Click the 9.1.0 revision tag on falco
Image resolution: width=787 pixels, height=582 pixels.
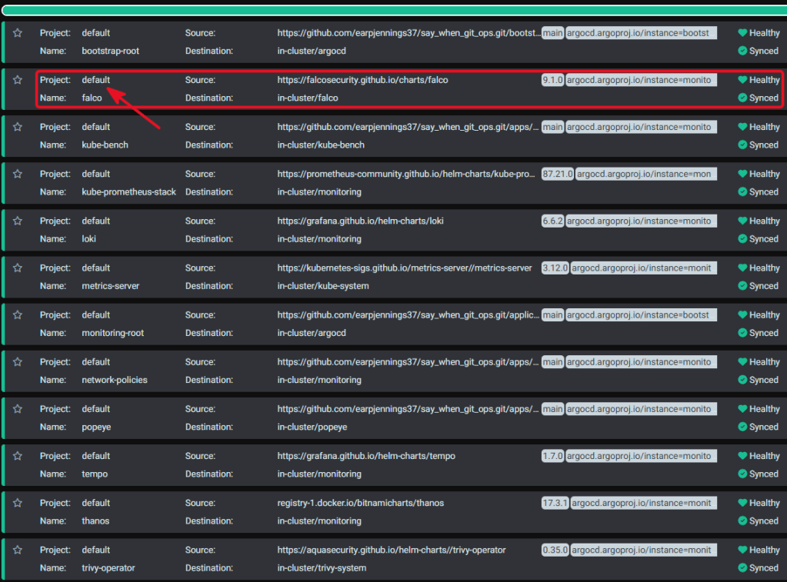(x=552, y=80)
